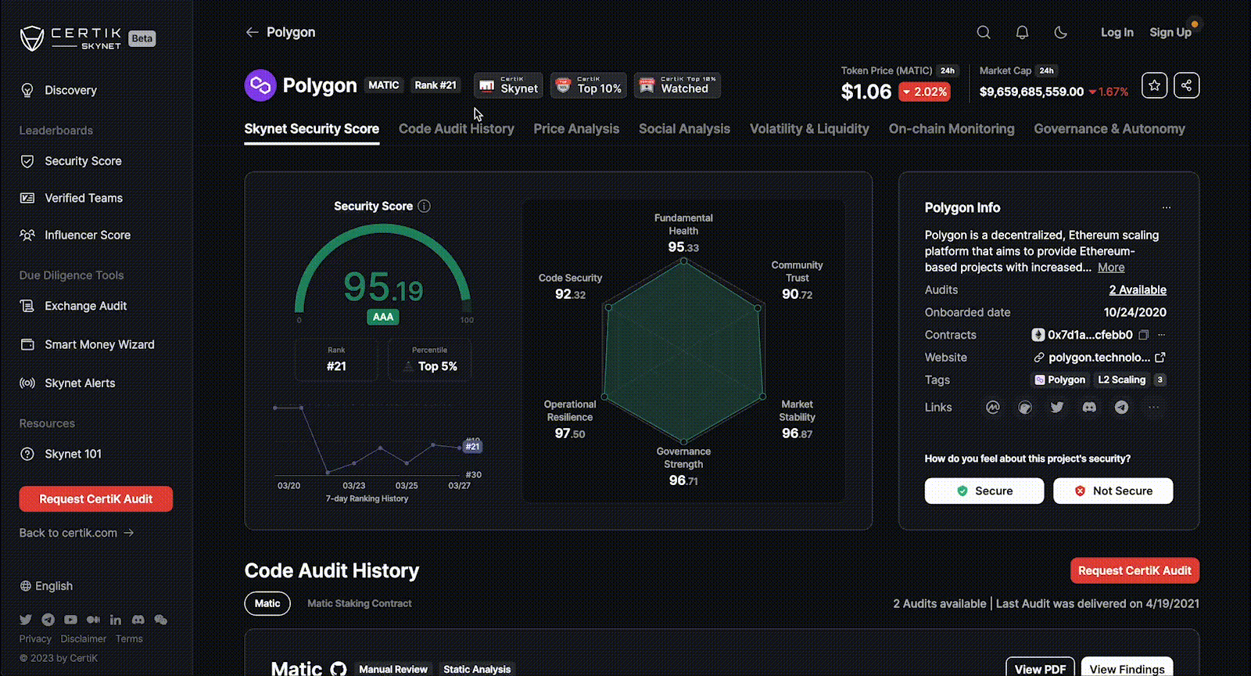Expand extra tags via the 3 badge
Screen dimensions: 1251x676
point(1160,379)
